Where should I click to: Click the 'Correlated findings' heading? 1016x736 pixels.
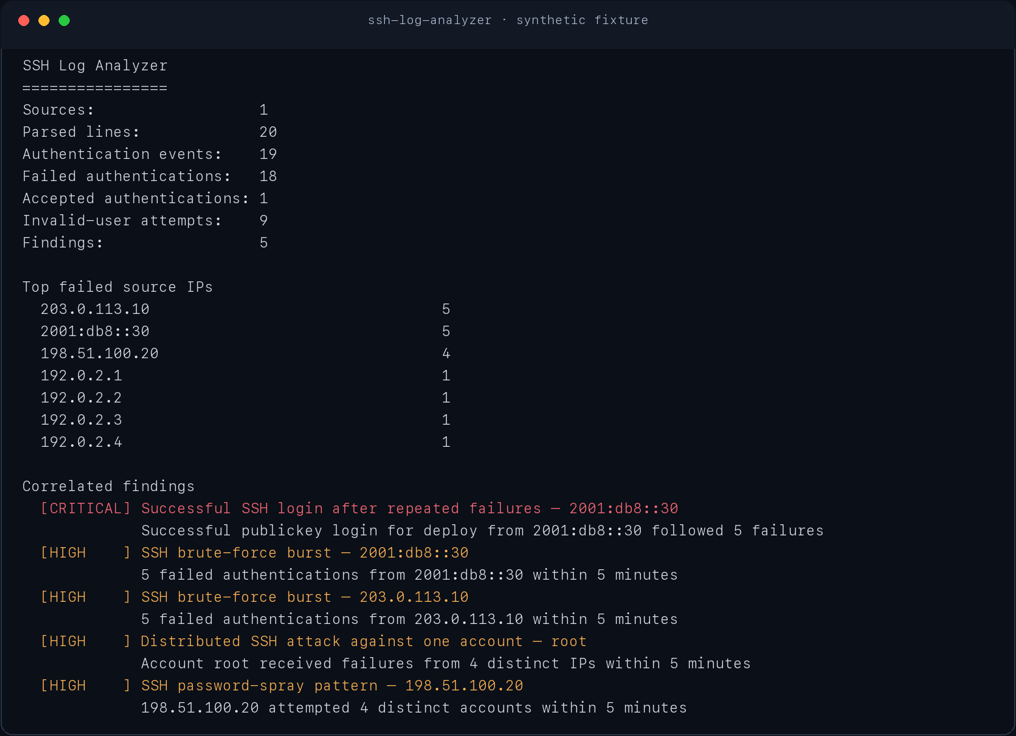pyautogui.click(x=109, y=487)
